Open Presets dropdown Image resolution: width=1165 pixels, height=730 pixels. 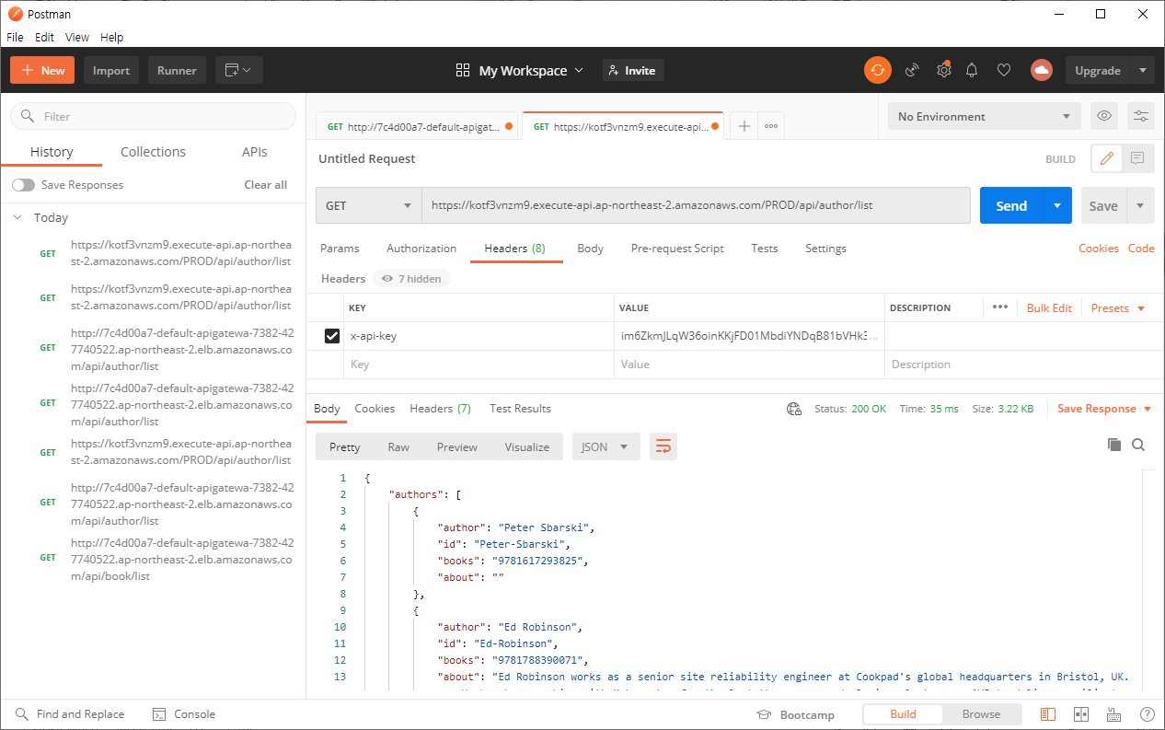[1118, 307]
